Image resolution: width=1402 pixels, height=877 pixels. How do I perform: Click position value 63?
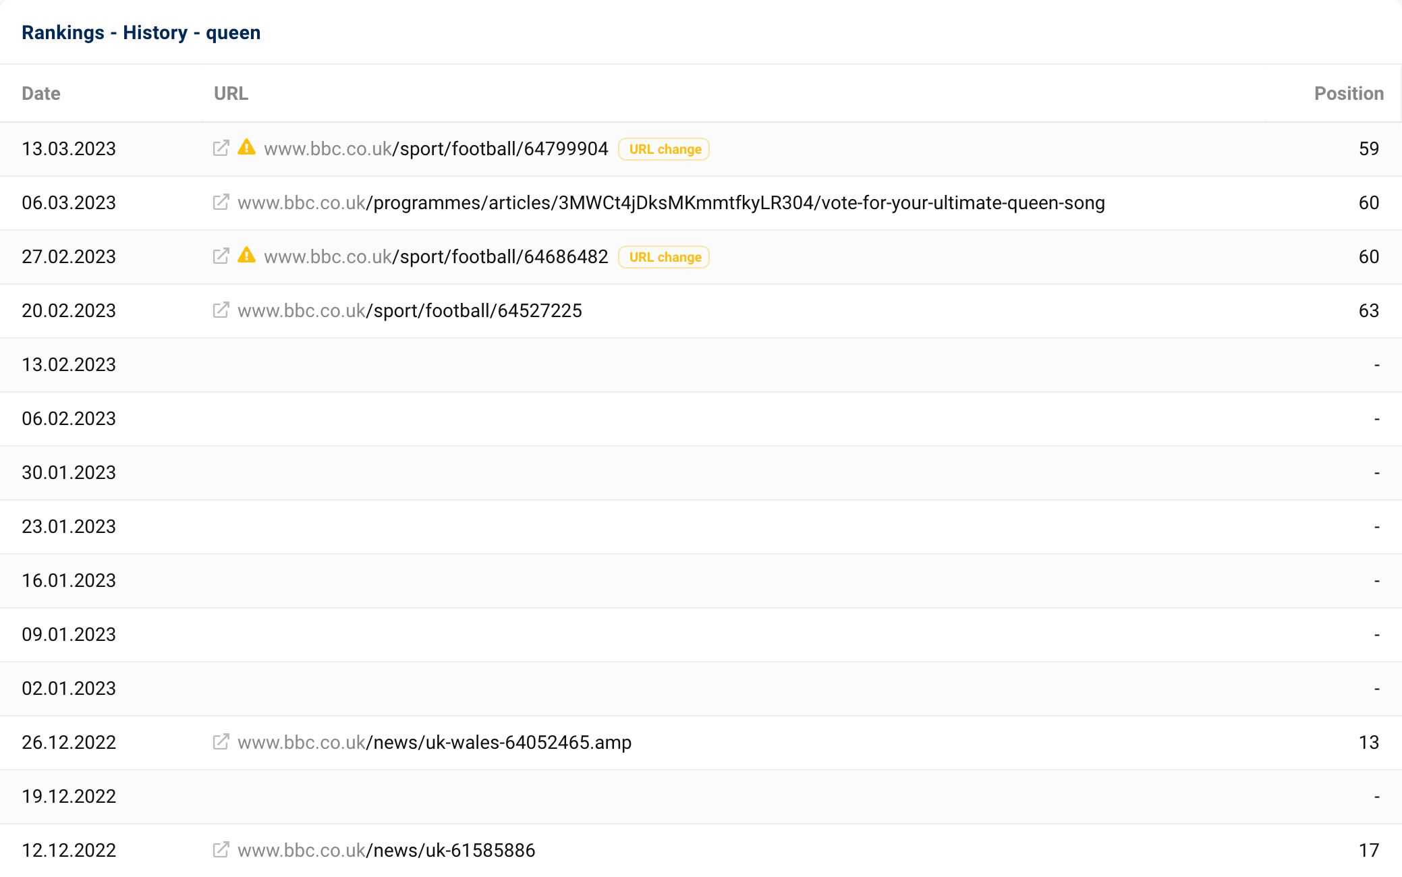tap(1369, 311)
